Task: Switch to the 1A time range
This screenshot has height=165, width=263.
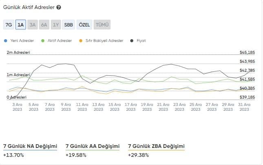Action: click(x=21, y=25)
